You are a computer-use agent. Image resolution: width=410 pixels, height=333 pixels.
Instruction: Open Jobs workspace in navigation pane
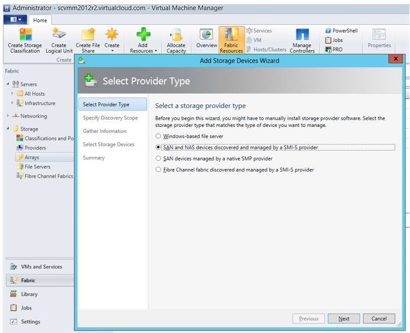[40, 308]
